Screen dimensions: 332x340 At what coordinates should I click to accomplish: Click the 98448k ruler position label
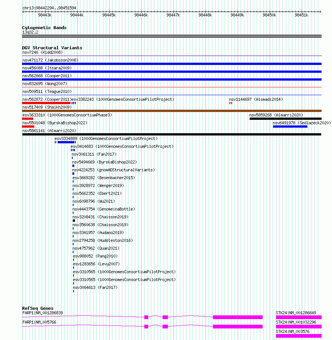205,15
